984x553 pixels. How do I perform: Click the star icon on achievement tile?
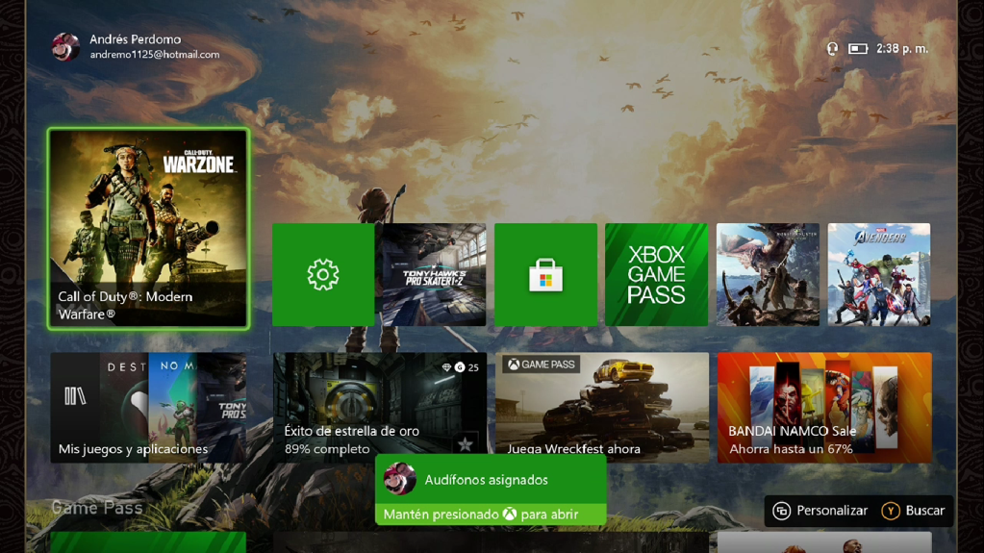[465, 443]
